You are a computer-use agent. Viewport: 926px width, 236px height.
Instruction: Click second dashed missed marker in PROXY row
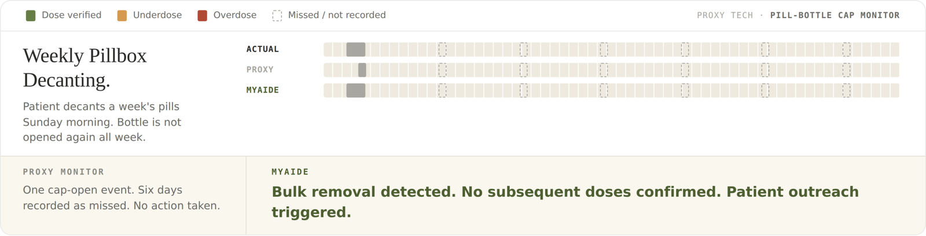[x=523, y=70]
